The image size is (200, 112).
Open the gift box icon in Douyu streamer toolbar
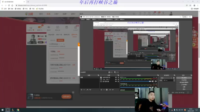[x=66, y=27]
